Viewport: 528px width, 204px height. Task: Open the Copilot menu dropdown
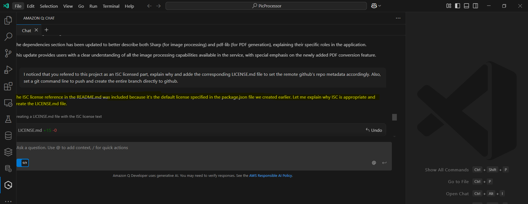(x=376, y=6)
